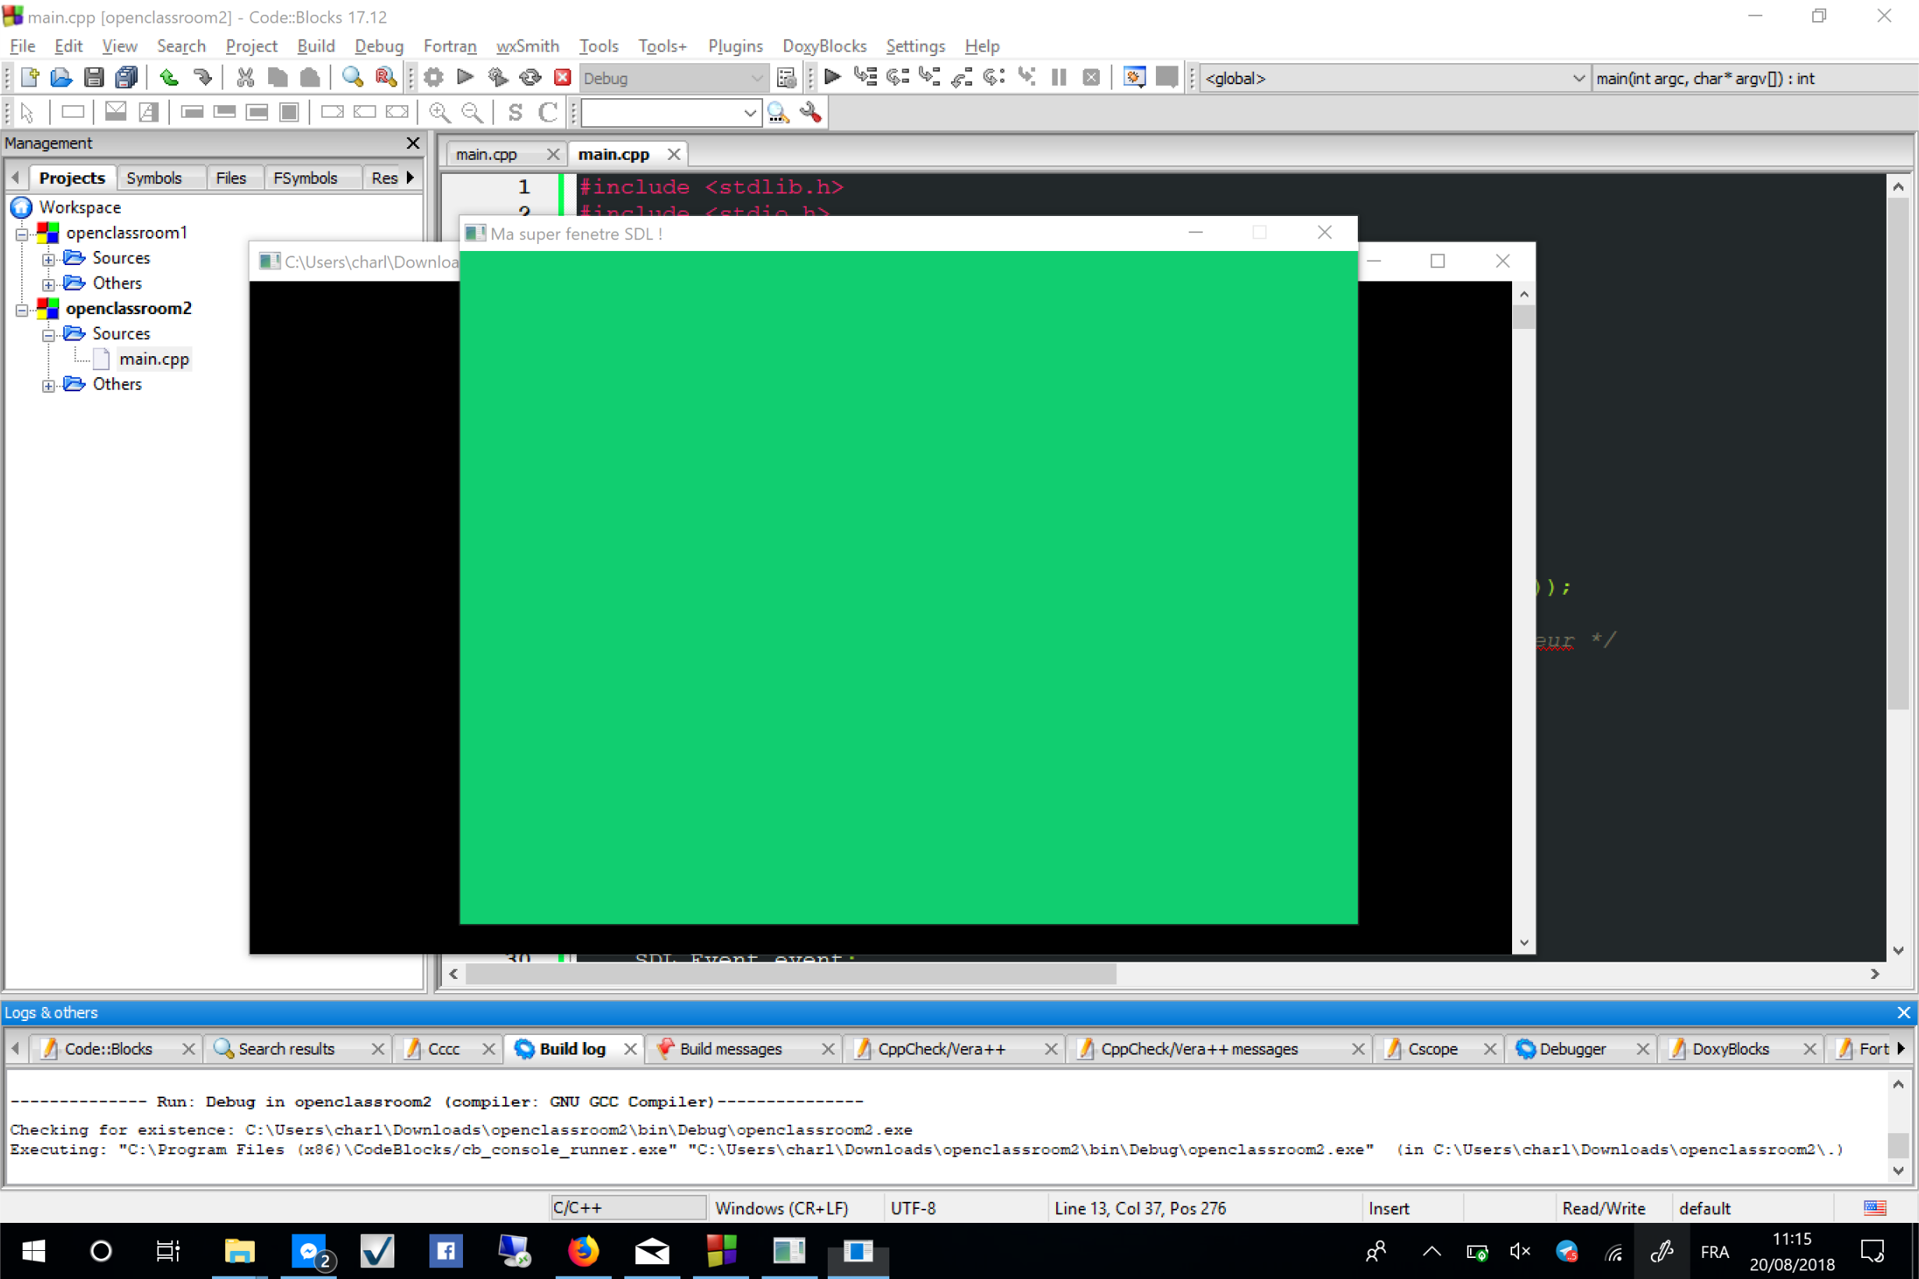Open the Debug build target dropdown
The width and height of the screenshot is (1919, 1279).
click(x=673, y=78)
